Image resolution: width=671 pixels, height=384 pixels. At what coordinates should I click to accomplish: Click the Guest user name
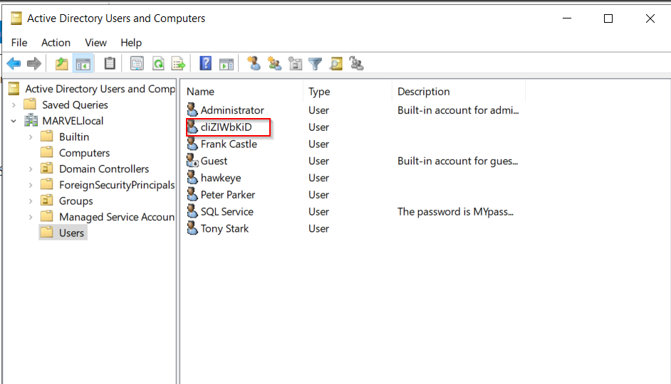[214, 161]
